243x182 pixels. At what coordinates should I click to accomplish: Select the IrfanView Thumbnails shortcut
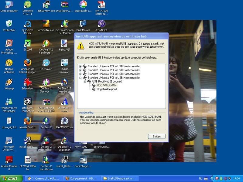click(28, 105)
